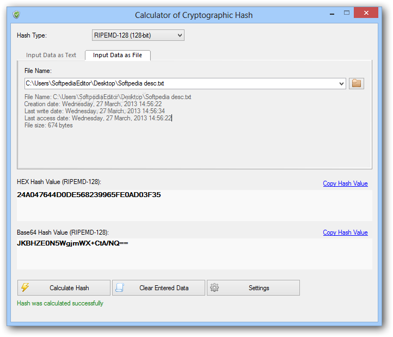Image resolution: width=393 pixels, height=337 pixels.
Task: Switch to Input Data as Text tab
Action: click(x=51, y=55)
